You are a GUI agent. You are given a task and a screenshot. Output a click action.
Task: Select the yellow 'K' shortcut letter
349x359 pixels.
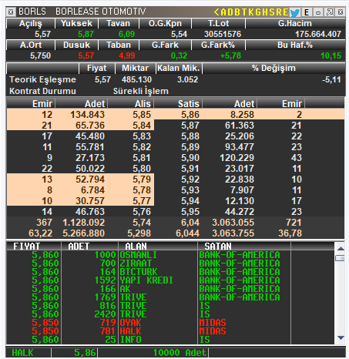[251, 12]
